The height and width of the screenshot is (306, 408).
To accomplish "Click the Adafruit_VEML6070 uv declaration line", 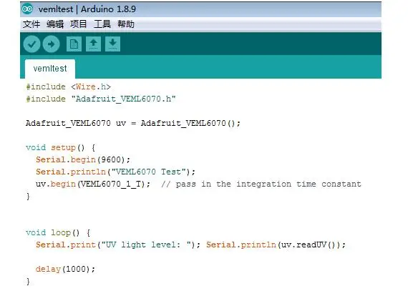I will (x=133, y=123).
